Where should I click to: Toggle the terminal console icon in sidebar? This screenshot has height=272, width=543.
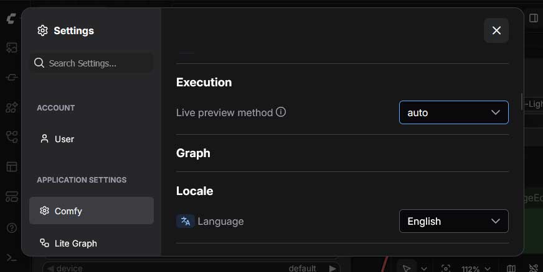tap(11, 258)
